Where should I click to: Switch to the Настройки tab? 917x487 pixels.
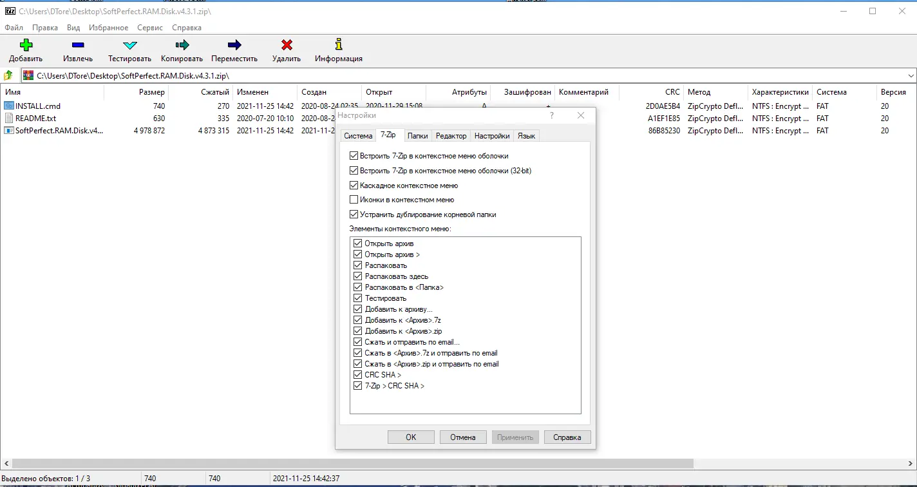pos(492,136)
